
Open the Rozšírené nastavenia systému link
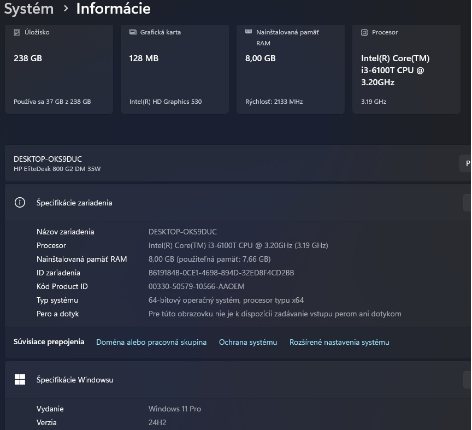tap(339, 342)
